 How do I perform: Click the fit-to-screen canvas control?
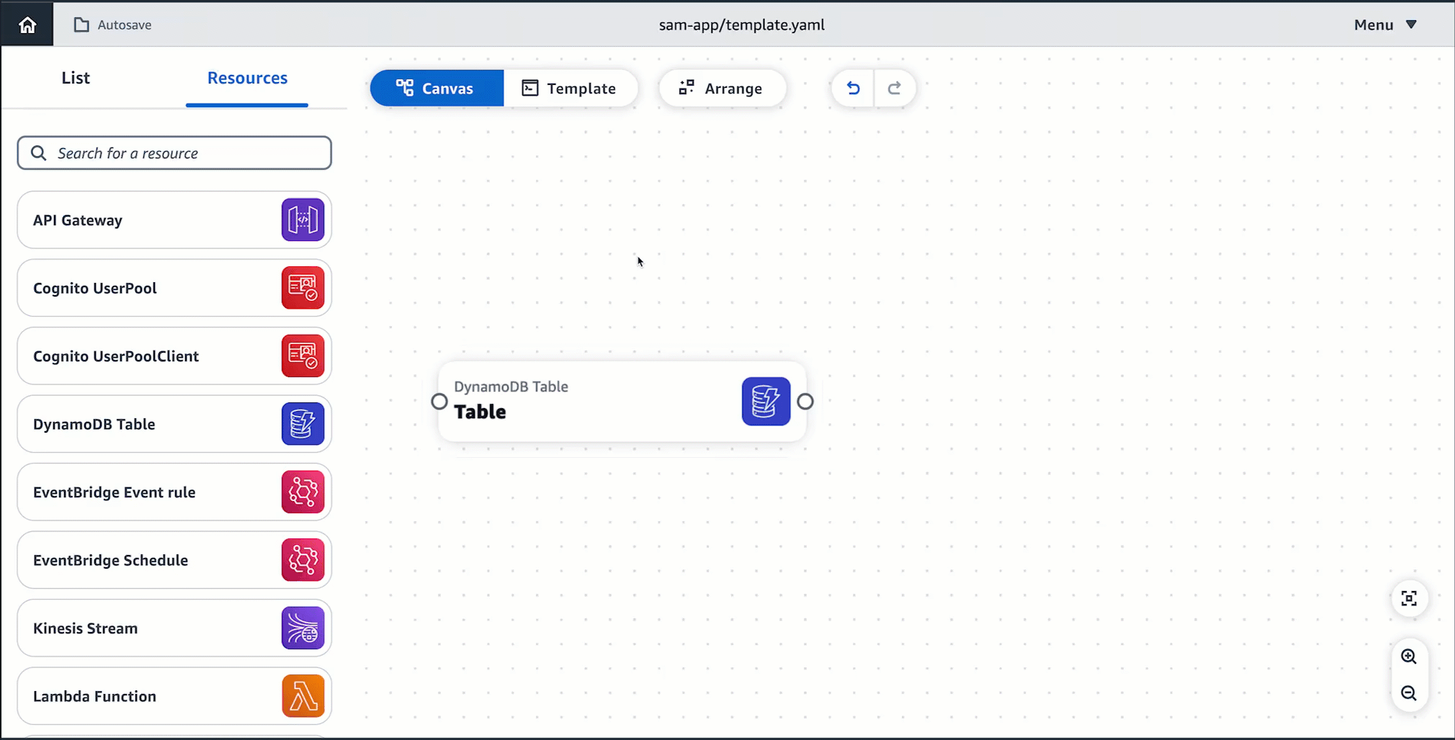1409,598
